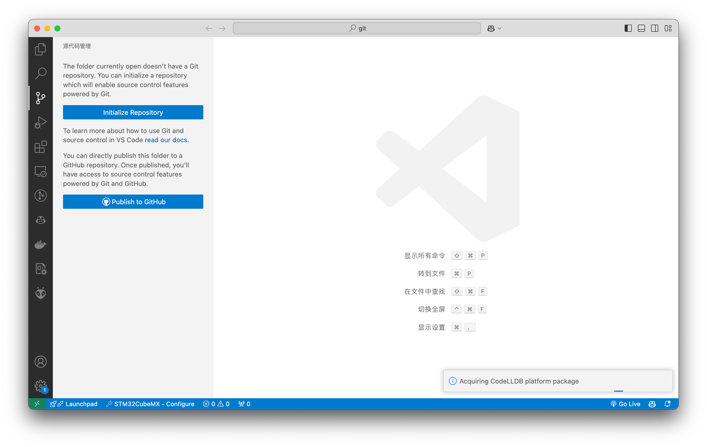Click the Initialize Repository button
707x447 pixels.
(133, 113)
